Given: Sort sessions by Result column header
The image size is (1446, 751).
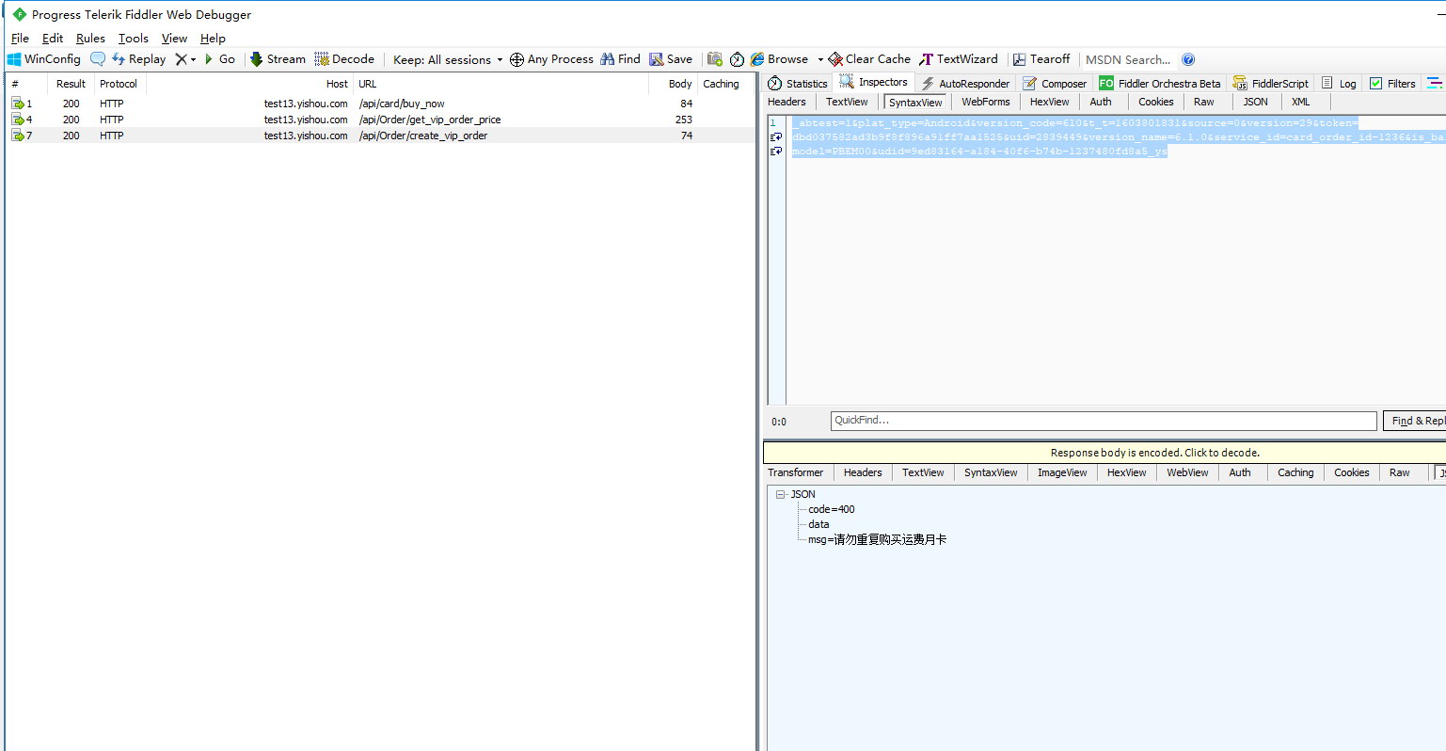Looking at the screenshot, I should pos(71,84).
